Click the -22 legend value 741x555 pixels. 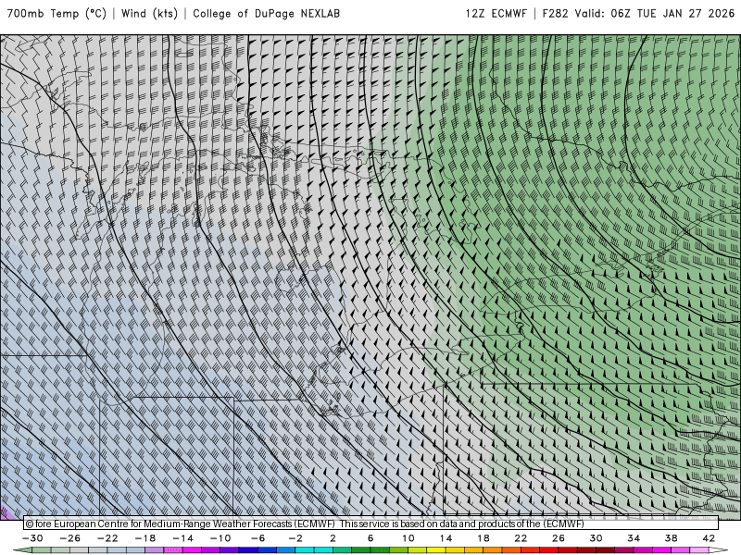click(x=107, y=538)
